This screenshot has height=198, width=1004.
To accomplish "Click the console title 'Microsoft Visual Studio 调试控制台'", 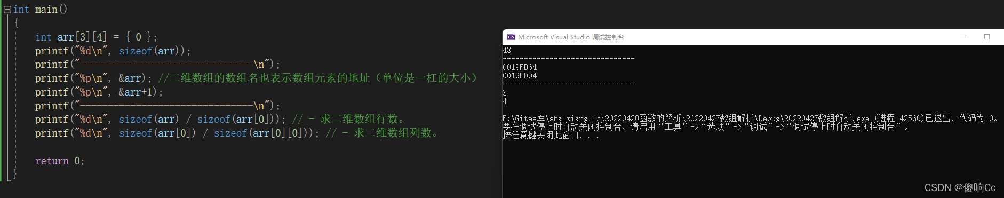I will 571,37.
